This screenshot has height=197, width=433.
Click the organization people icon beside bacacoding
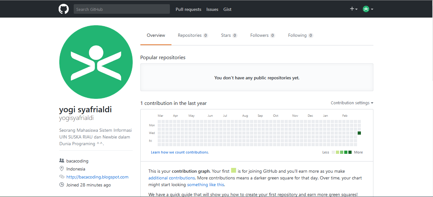click(62, 161)
